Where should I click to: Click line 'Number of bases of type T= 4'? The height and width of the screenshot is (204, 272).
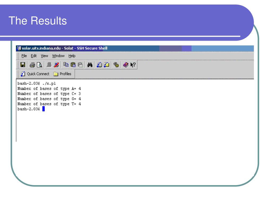coord(49,104)
